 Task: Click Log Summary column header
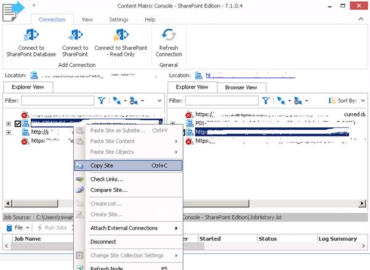pyautogui.click(x=337, y=239)
